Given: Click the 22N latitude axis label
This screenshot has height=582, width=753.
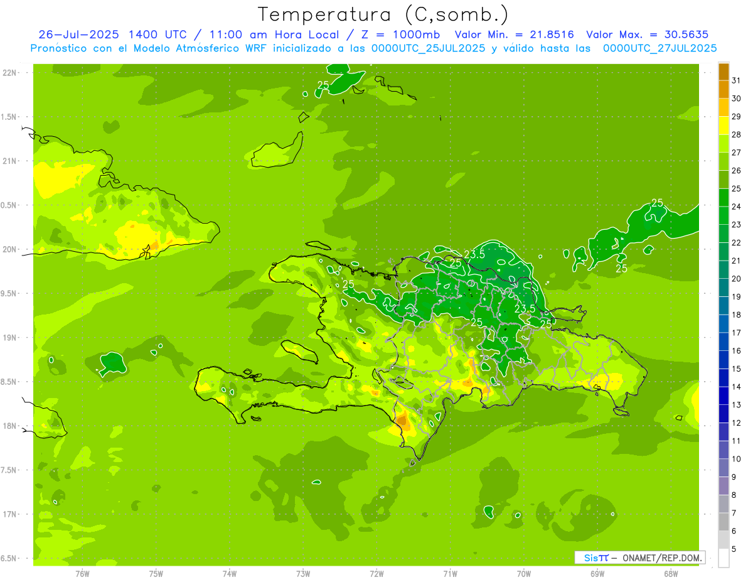Looking at the screenshot, I should click(10, 73).
